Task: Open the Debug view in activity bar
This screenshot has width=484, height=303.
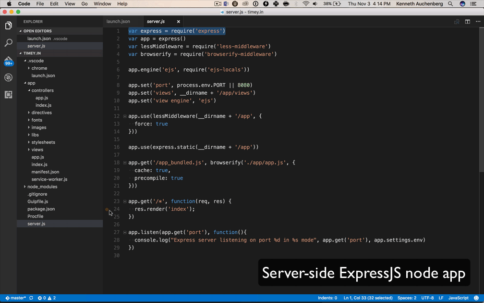Action: point(8,77)
